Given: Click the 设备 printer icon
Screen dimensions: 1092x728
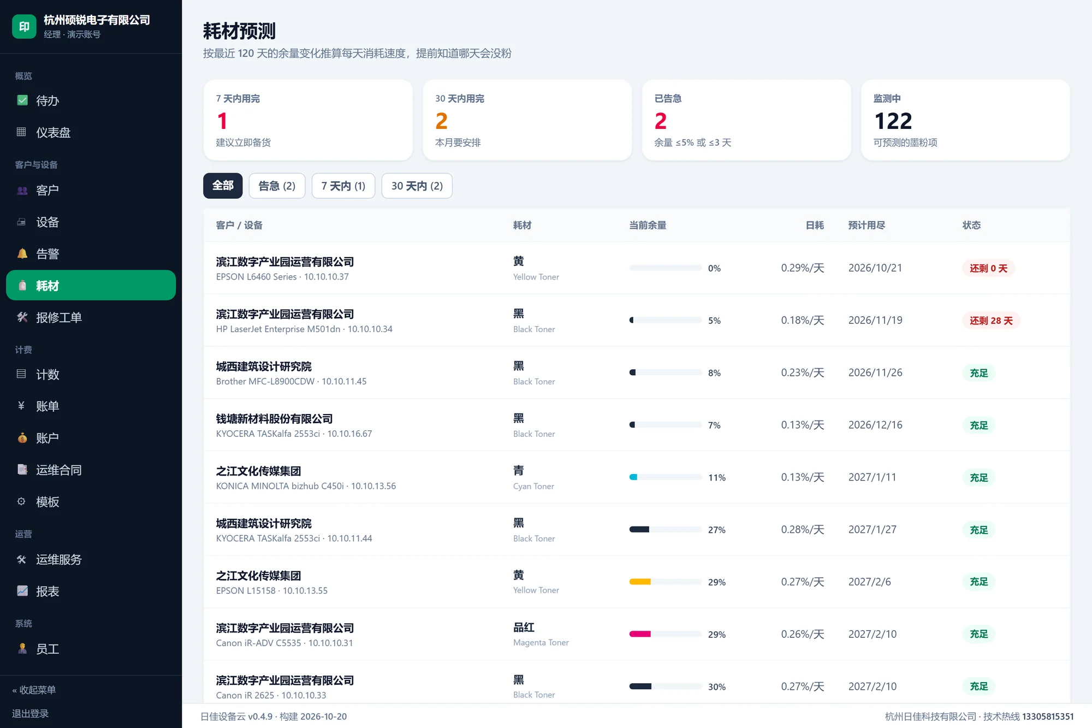Looking at the screenshot, I should (21, 222).
